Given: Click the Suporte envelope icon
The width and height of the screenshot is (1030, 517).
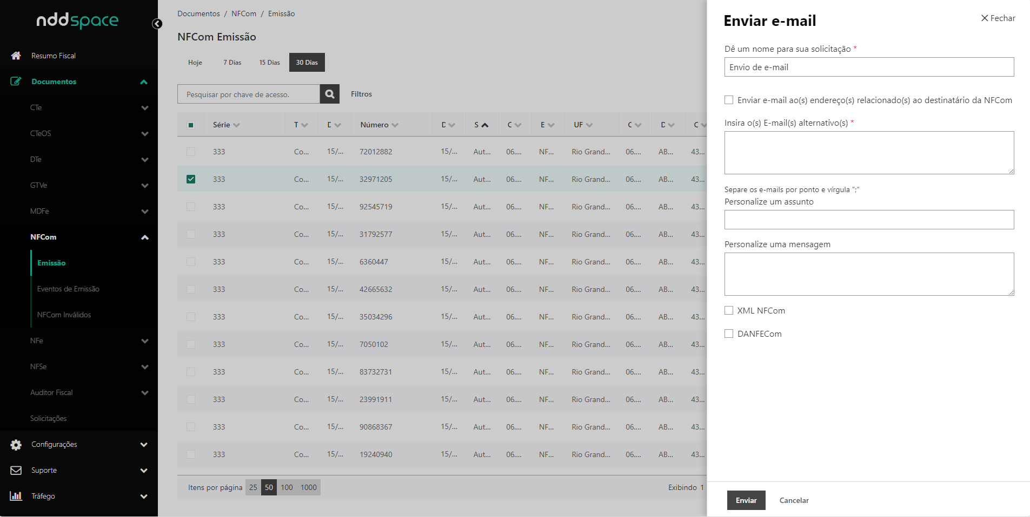Looking at the screenshot, I should (16, 470).
